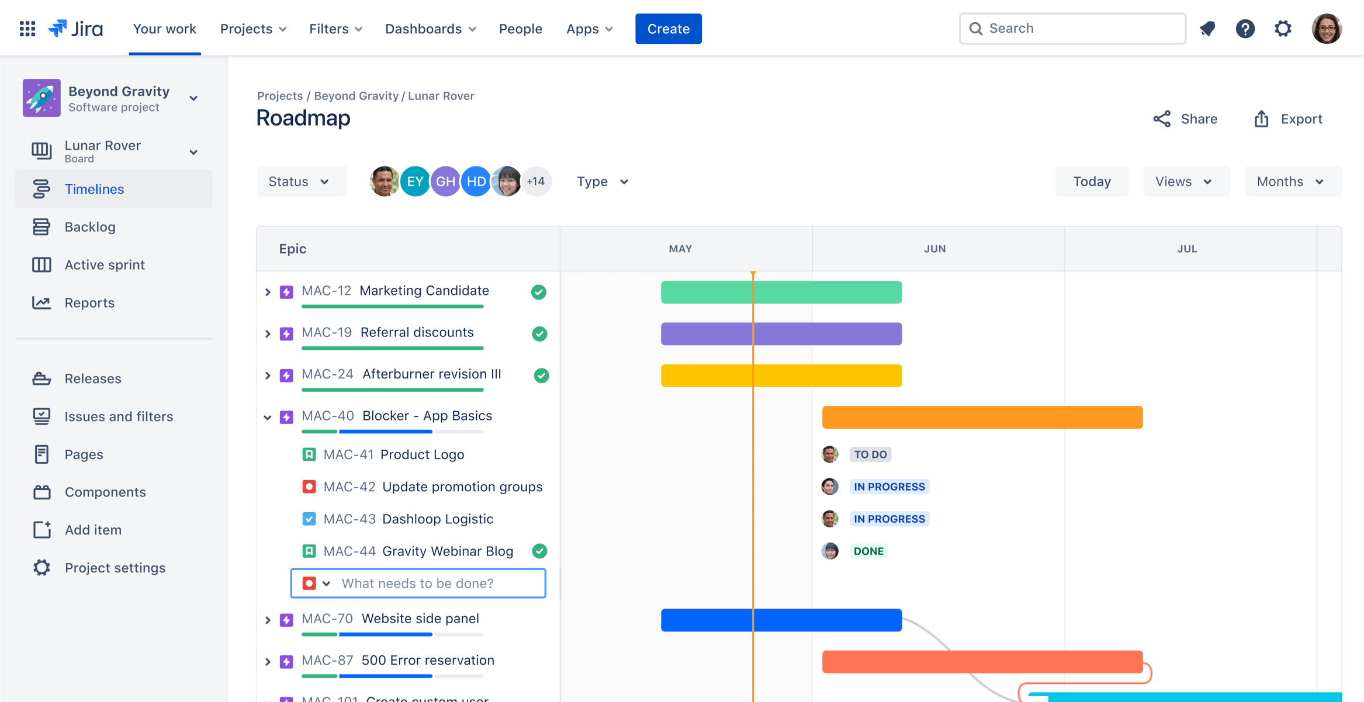This screenshot has width=1364, height=702.
Task: Open the Views dropdown menu
Action: coord(1184,181)
